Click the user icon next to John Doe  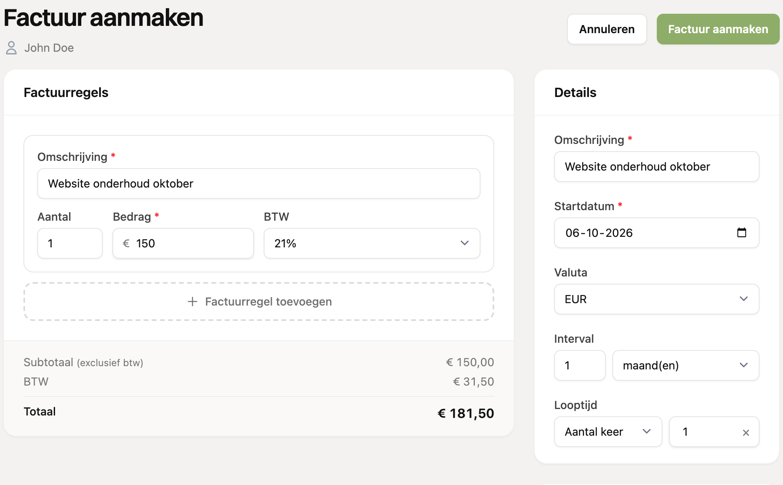[11, 48]
